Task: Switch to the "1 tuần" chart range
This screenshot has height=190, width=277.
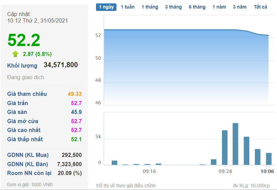Action: point(127,7)
